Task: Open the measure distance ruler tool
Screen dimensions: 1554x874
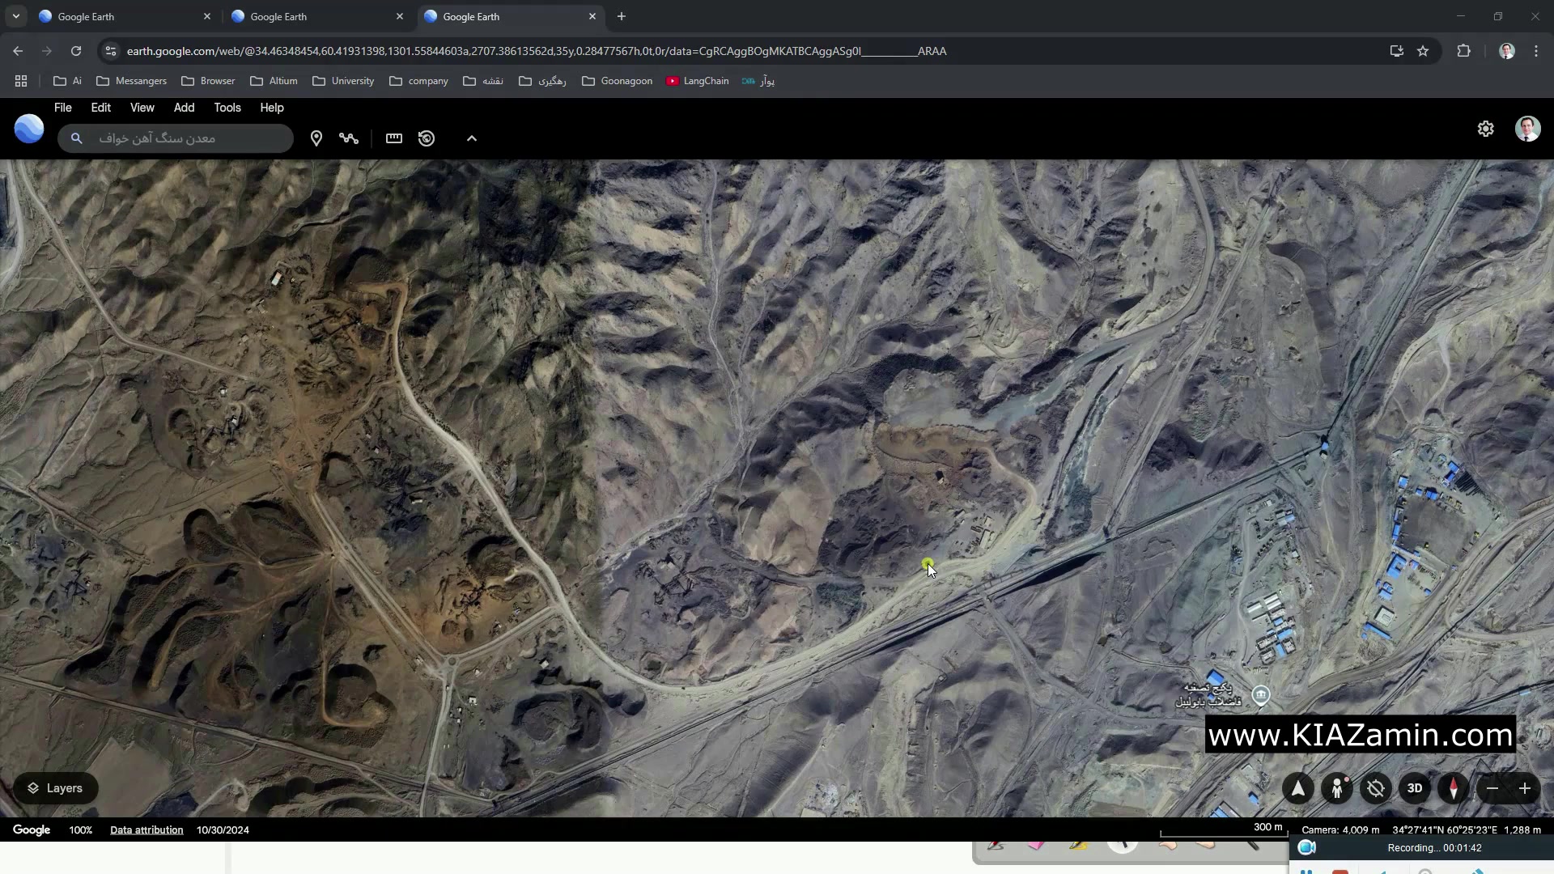Action: (394, 138)
